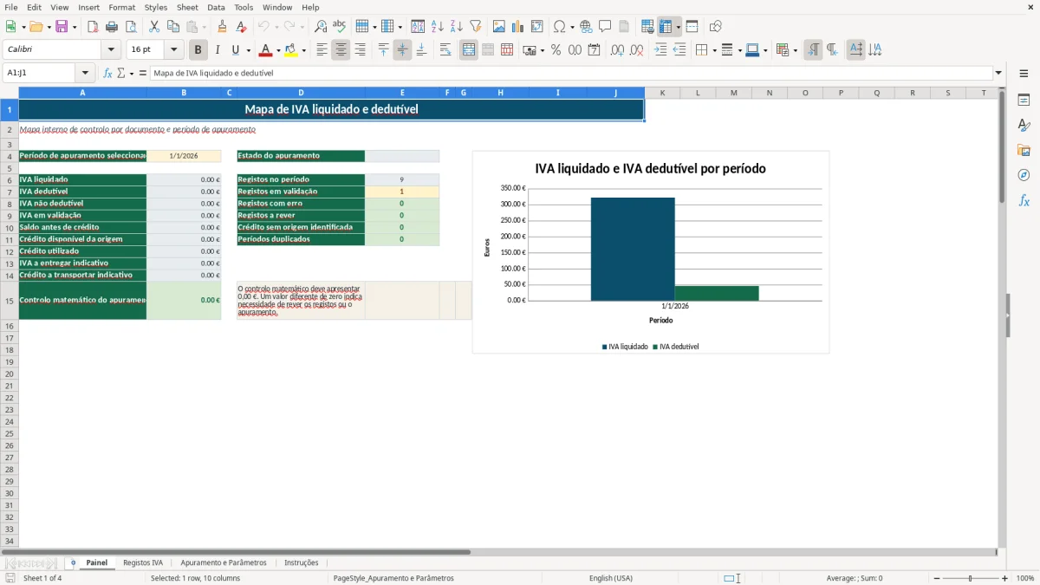The height and width of the screenshot is (585, 1040).
Task: Click the Insert Chart icon
Action: (x=518, y=27)
